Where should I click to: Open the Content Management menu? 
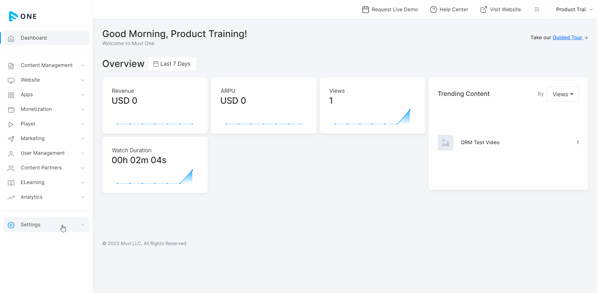46,65
